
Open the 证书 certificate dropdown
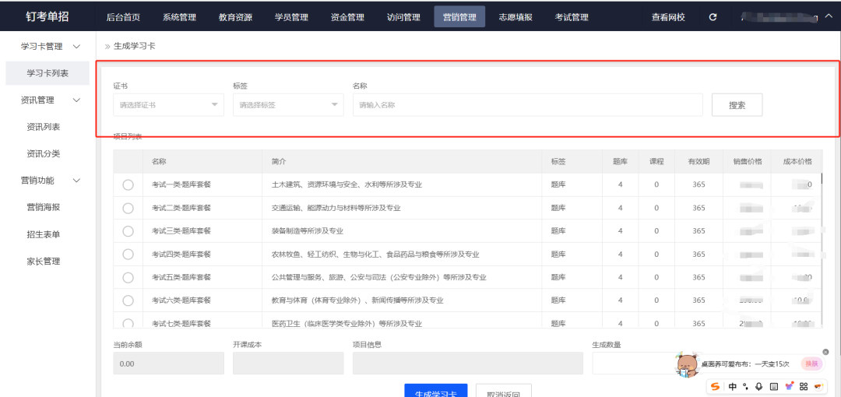[x=168, y=104]
